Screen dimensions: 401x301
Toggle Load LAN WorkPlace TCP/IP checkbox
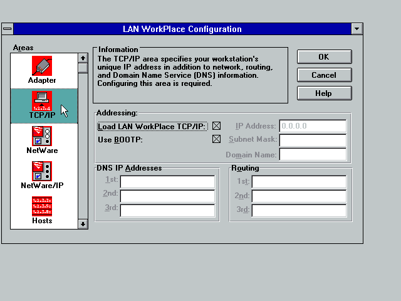pyautogui.click(x=216, y=125)
